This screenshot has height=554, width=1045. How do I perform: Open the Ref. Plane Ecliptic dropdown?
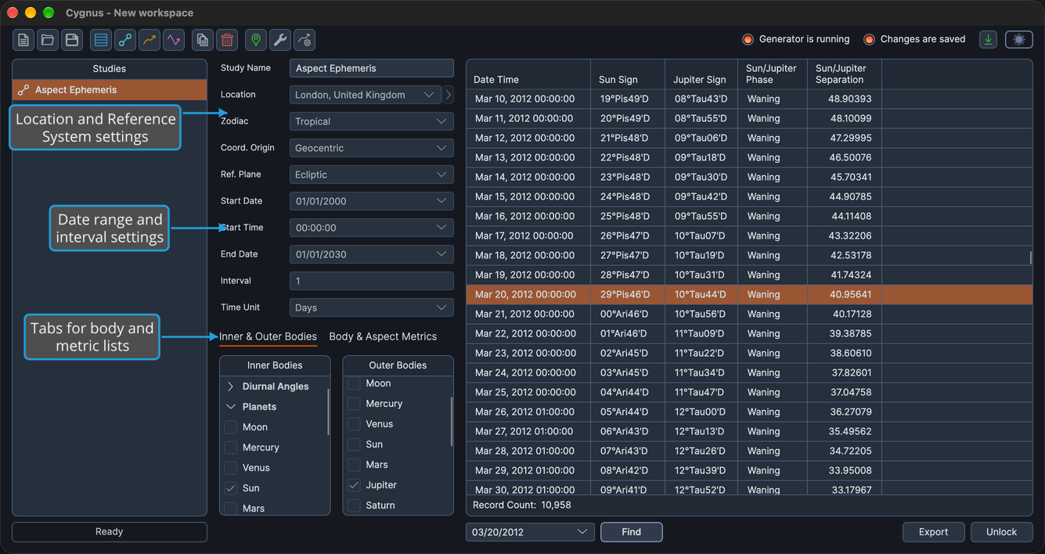(x=372, y=174)
